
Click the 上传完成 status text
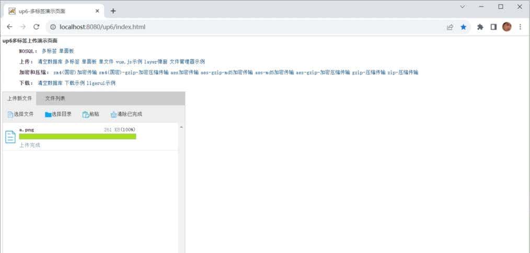click(30, 146)
